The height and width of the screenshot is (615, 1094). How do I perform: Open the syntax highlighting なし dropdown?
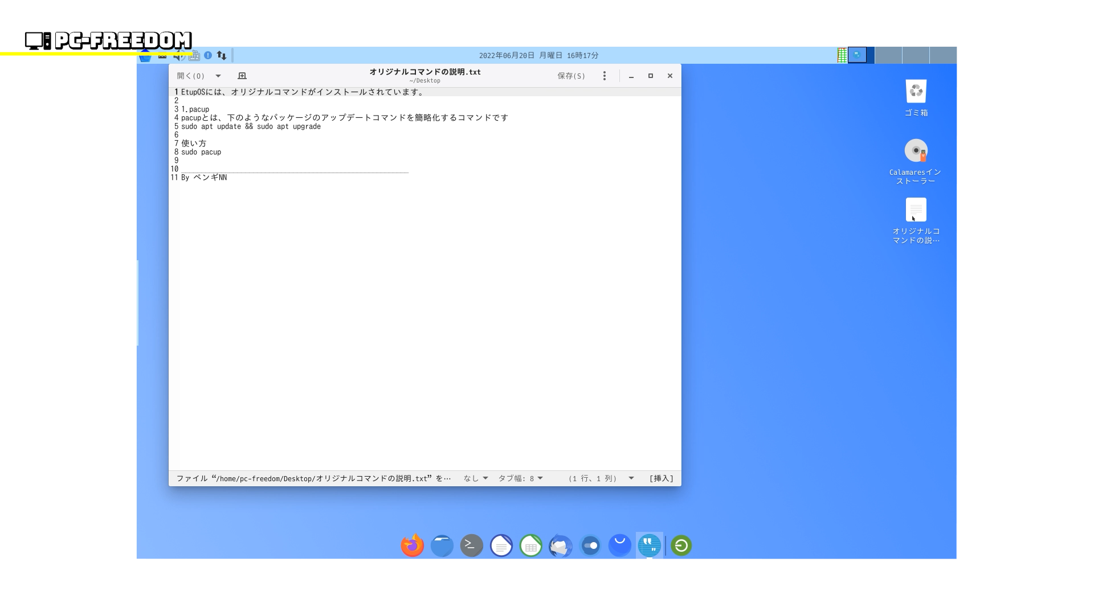coord(475,478)
